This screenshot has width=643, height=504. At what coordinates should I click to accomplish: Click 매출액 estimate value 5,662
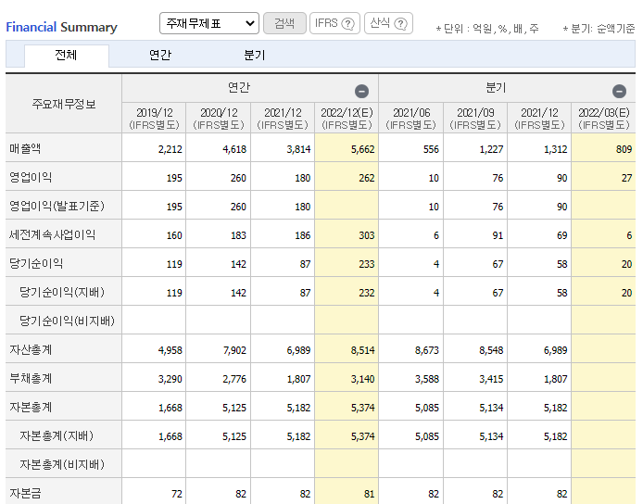pyautogui.click(x=363, y=149)
